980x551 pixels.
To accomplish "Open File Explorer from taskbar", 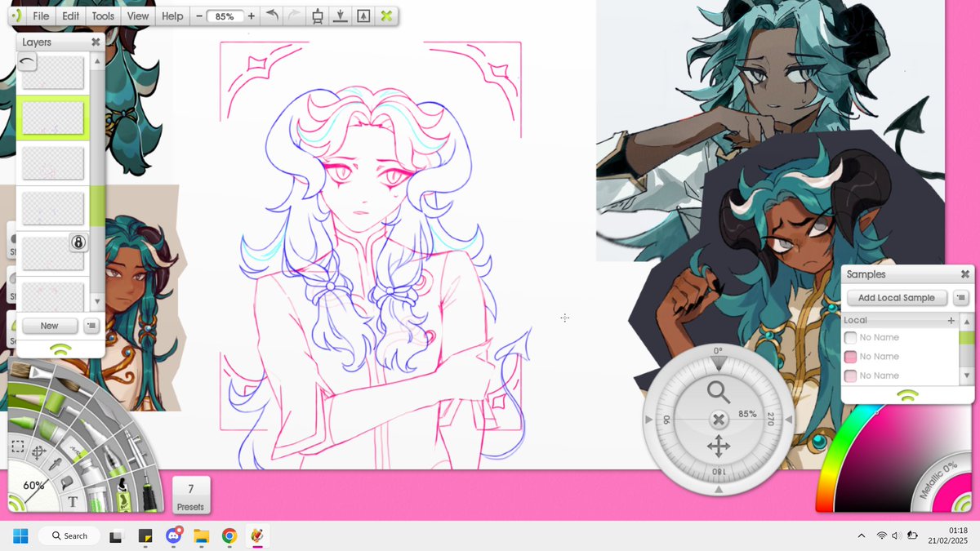I will (201, 535).
